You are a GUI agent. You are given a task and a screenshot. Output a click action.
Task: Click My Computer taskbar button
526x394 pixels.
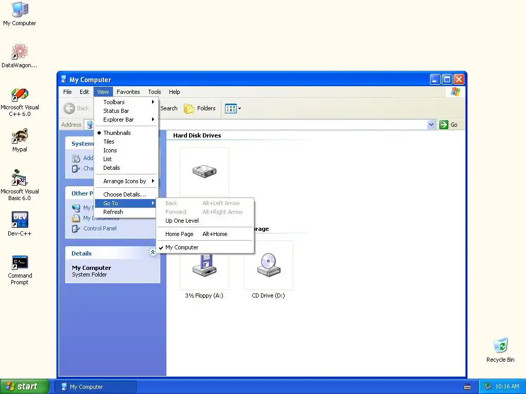tap(95, 387)
